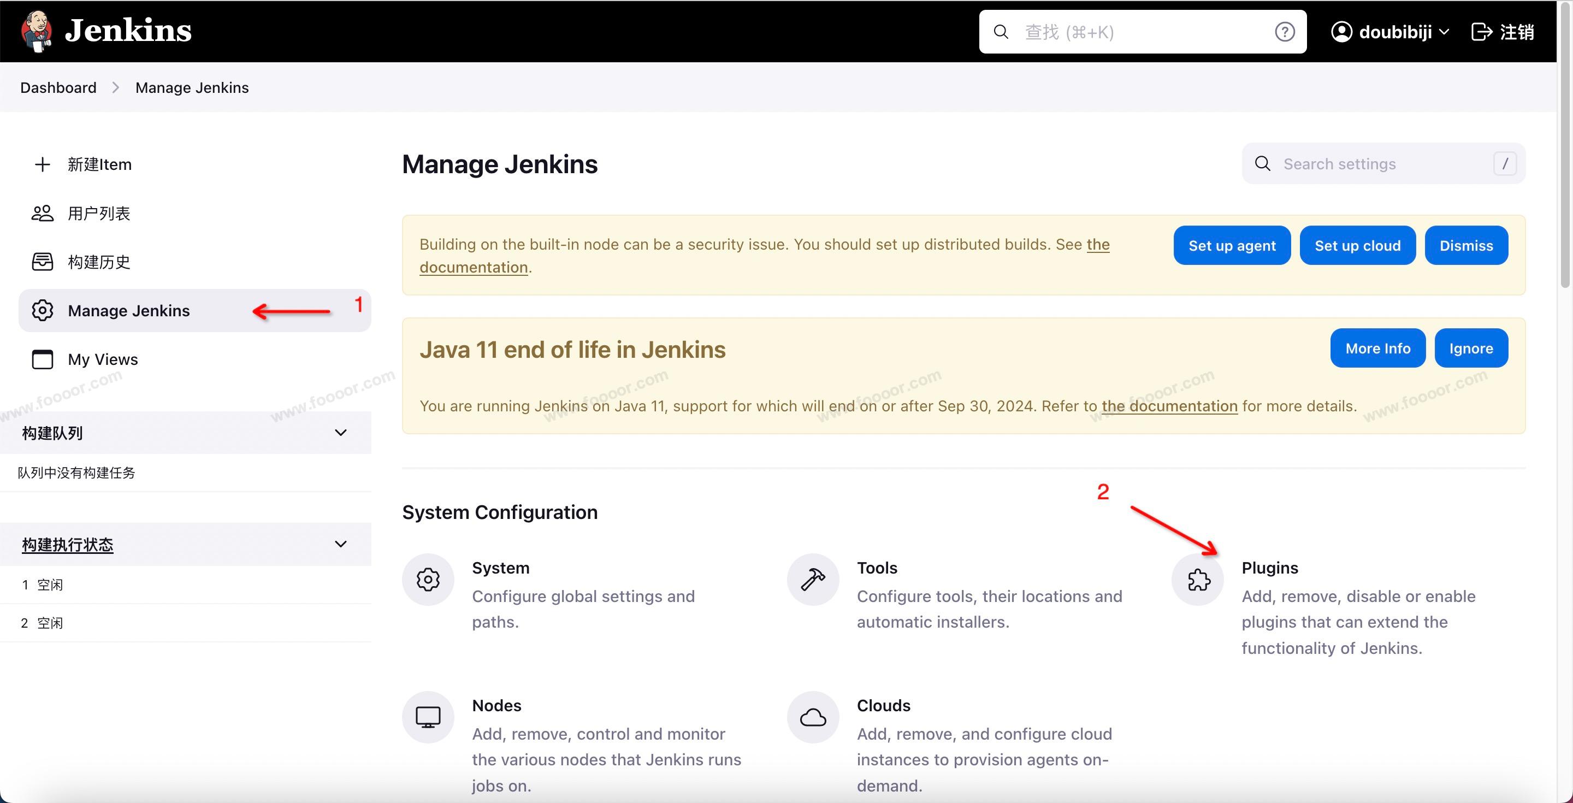Ignore the Java 11 end-of-life notice
This screenshot has height=803, width=1573.
pos(1470,348)
